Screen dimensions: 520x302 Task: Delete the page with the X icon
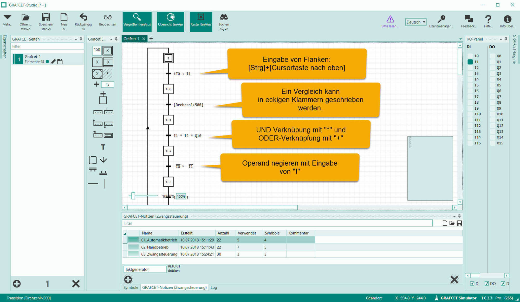click(x=76, y=284)
